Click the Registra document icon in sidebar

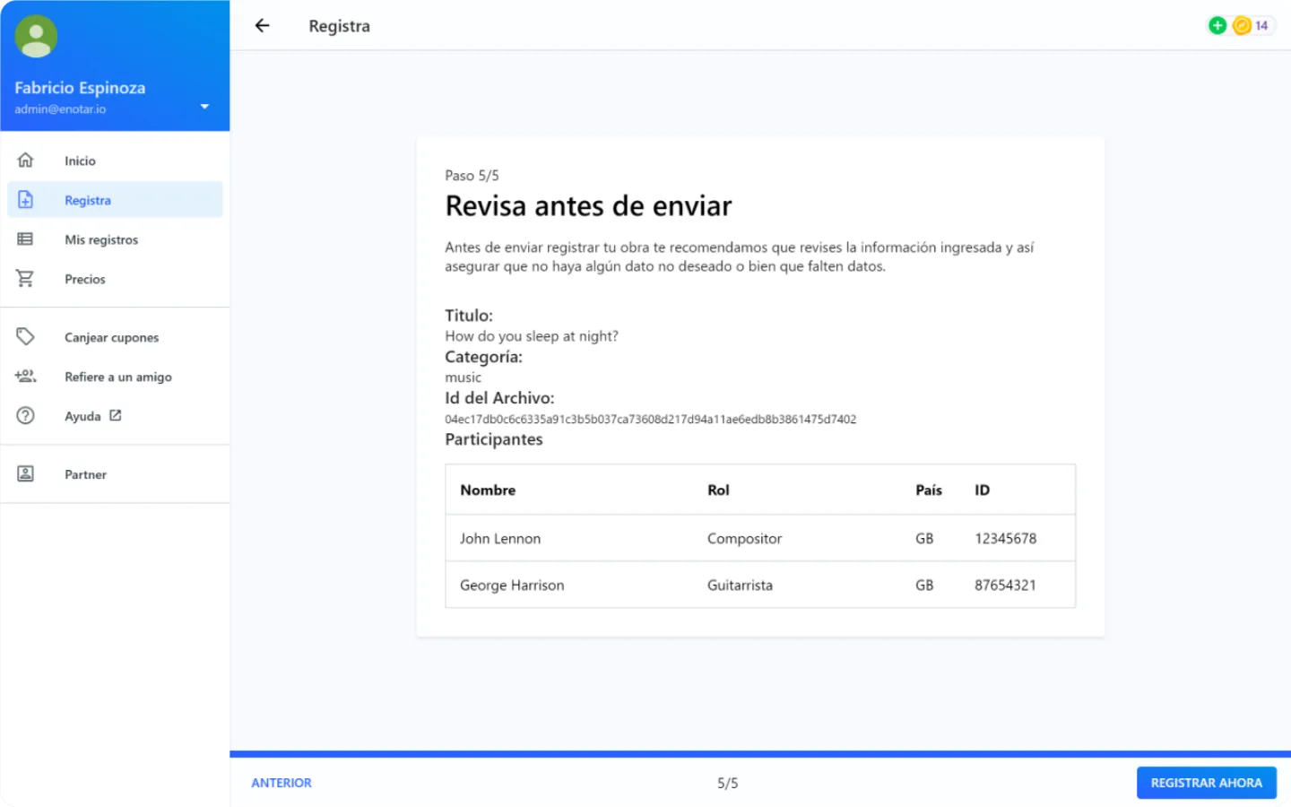26,199
